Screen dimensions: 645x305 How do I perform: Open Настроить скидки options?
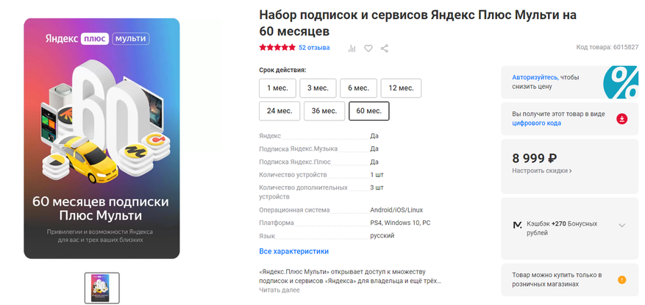pos(542,171)
